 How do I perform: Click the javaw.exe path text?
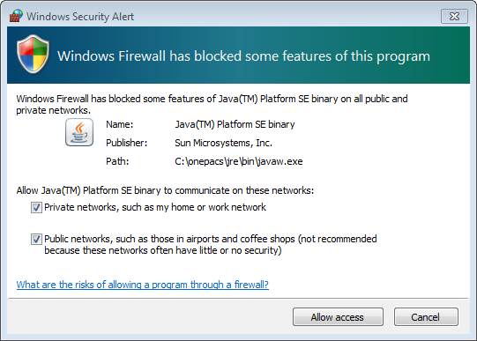pos(239,161)
